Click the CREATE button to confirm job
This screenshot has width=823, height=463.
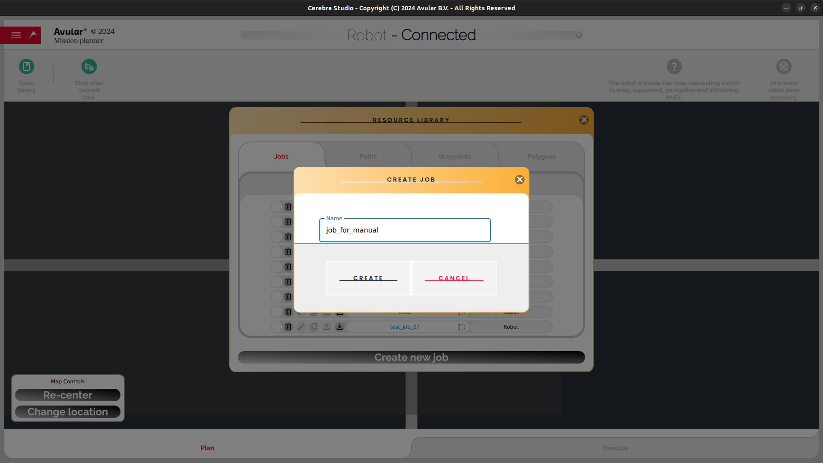tap(368, 277)
